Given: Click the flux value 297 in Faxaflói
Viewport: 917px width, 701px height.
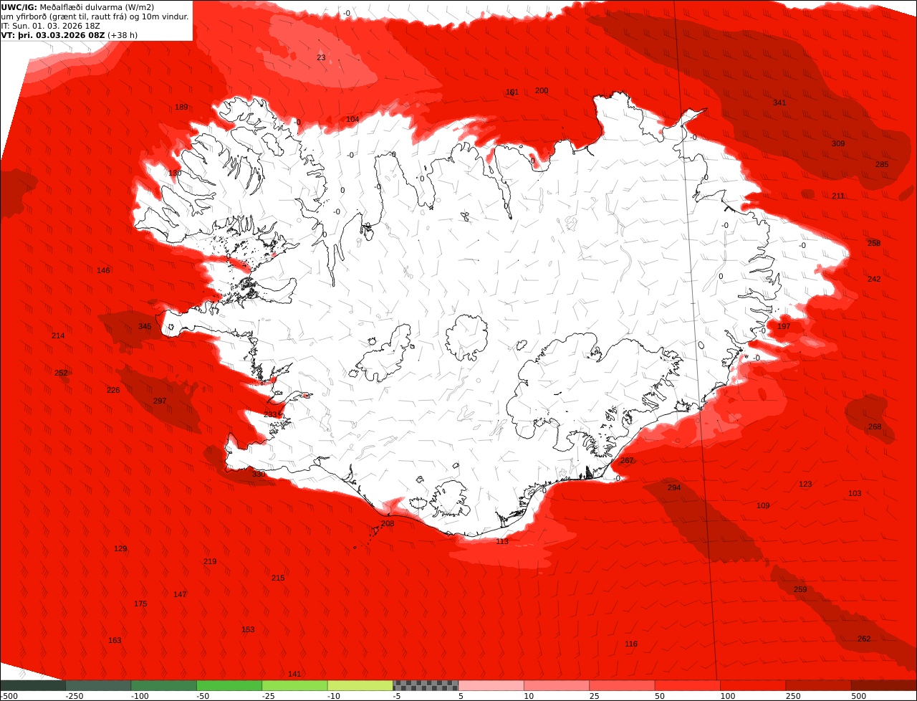Looking at the screenshot, I should coord(160,401).
